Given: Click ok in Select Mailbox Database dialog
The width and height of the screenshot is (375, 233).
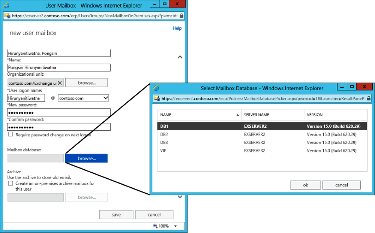Looking at the screenshot, I should (305, 185).
